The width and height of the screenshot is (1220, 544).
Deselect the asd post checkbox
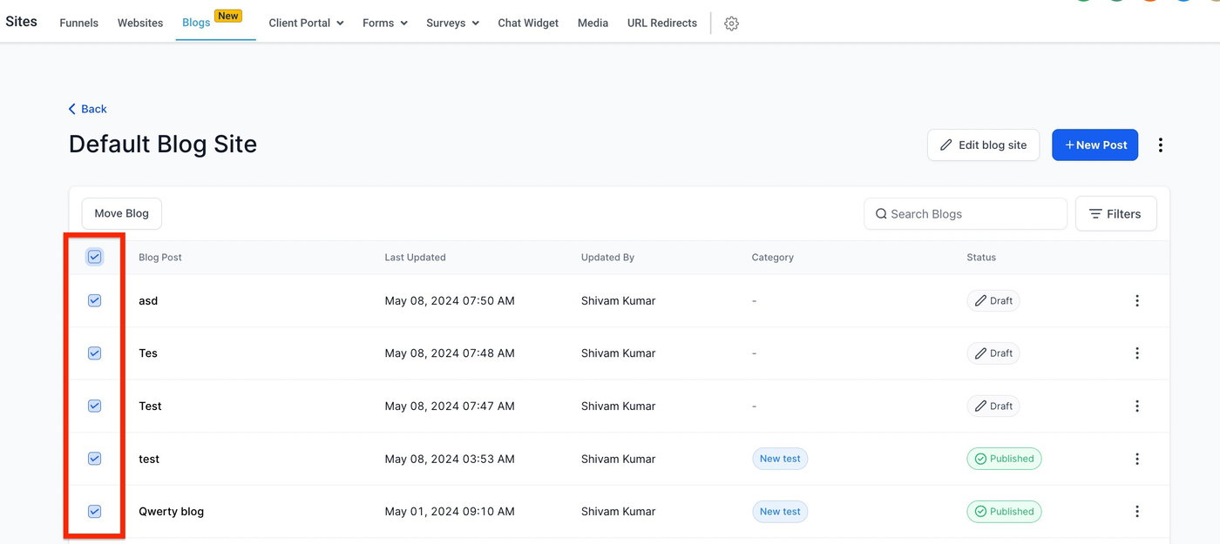click(x=95, y=301)
